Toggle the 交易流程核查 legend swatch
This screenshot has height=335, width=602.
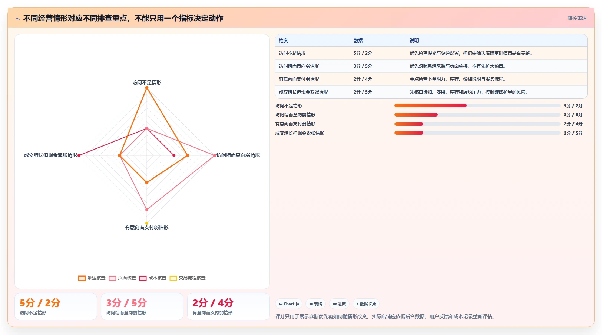(173, 278)
